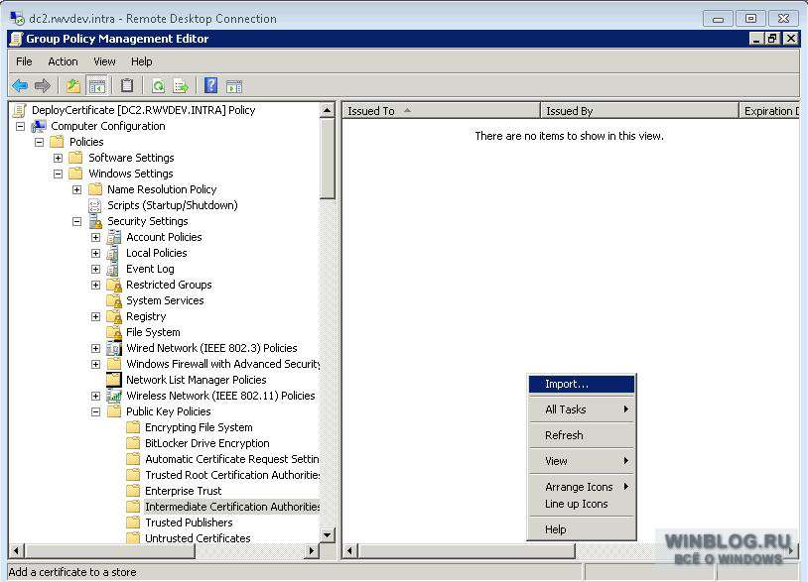
Task: Click the Back arrow toolbar icon
Action: click(20, 85)
